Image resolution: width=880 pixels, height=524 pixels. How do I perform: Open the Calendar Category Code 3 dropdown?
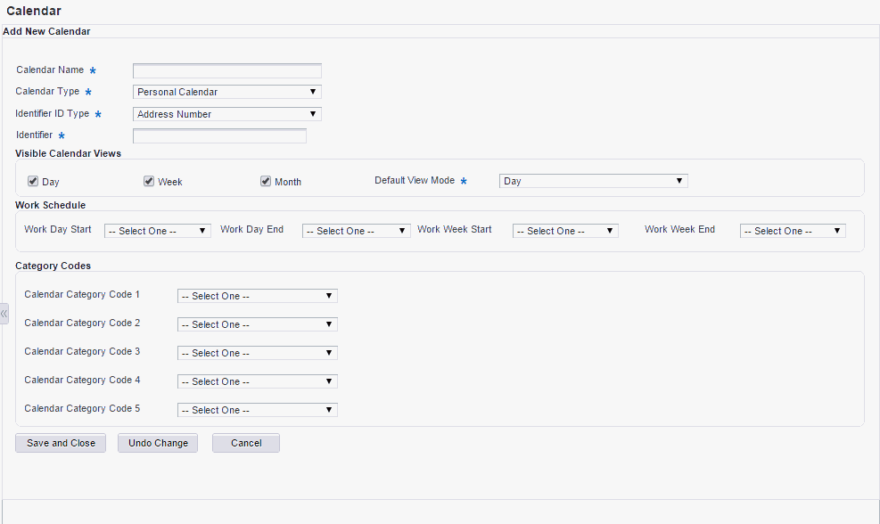pos(258,353)
